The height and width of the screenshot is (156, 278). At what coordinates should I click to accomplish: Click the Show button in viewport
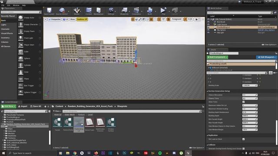pos(73,19)
